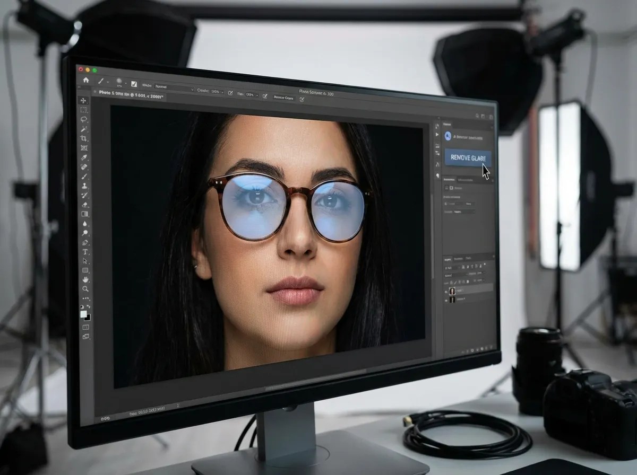Viewport: 637px width, 475px height.
Task: Select the Brush tool in toolbar
Action: [x=84, y=177]
